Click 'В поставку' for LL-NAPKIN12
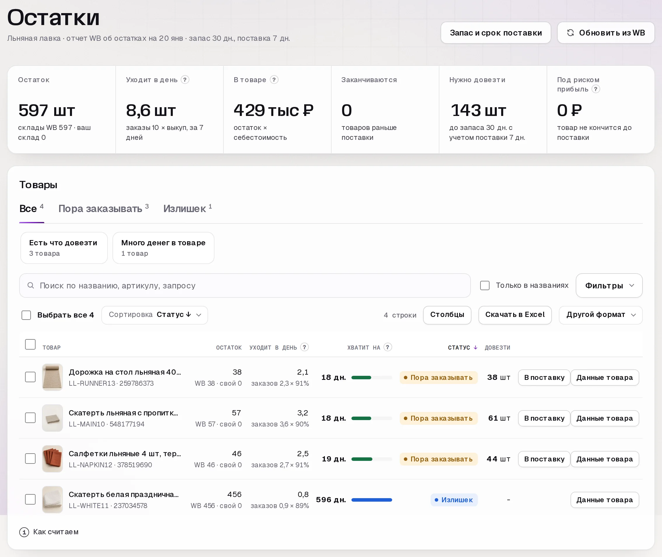The height and width of the screenshot is (557, 662). click(544, 459)
